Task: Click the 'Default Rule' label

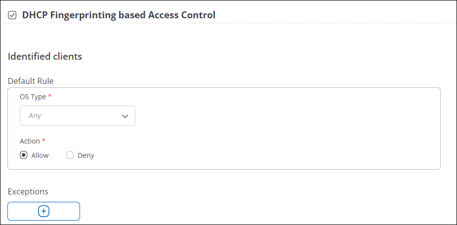Action: [x=31, y=81]
